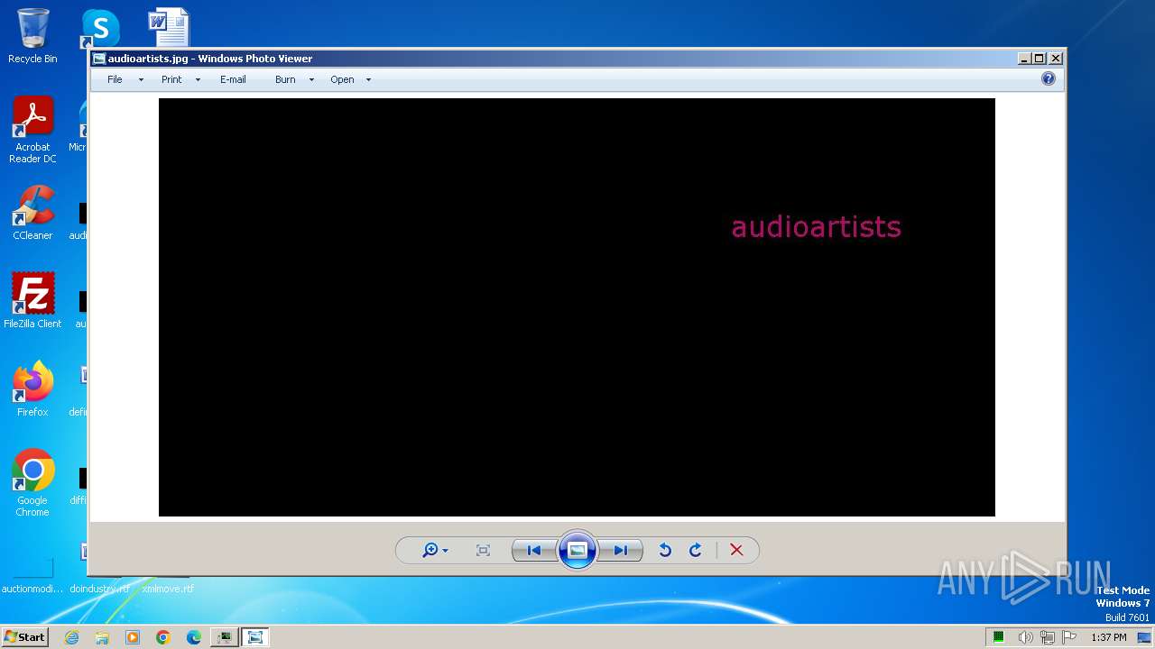Open the zoom magnifier control
Image resolution: width=1155 pixels, height=649 pixels.
pos(434,550)
